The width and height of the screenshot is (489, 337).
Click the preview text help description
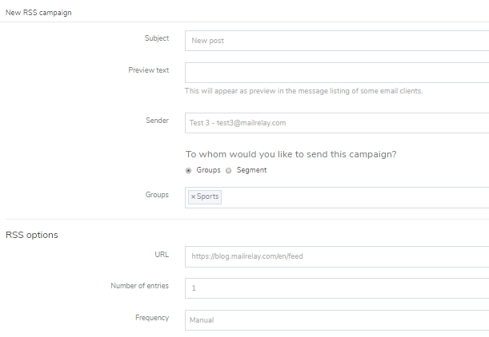(x=303, y=91)
